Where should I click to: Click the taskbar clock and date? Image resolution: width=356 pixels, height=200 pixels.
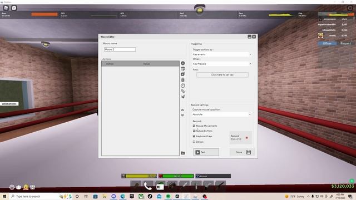pyautogui.click(x=340, y=196)
